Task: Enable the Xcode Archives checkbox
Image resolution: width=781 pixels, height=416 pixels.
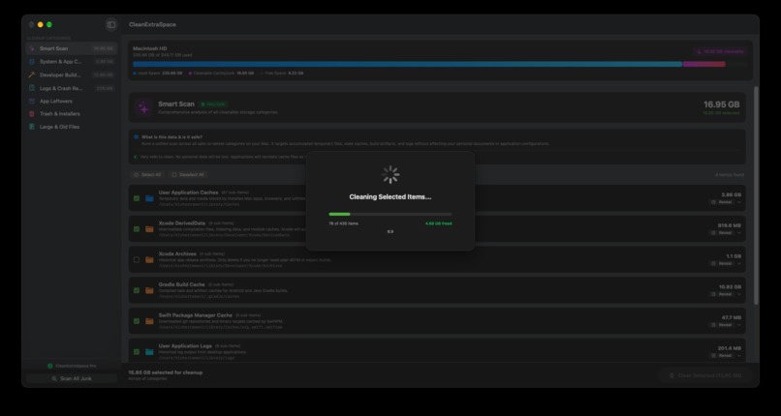Action: [x=137, y=260]
